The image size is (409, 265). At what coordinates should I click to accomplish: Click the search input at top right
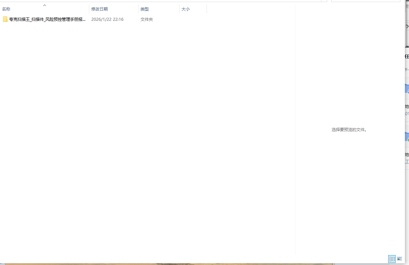pos(366,1)
